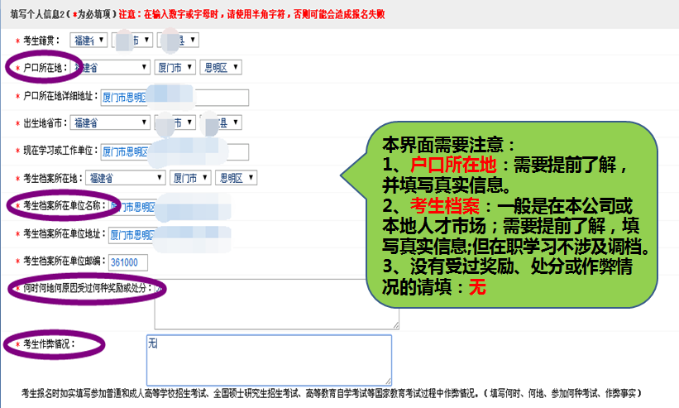Open 考生档案所在地 district dropdown showing 思明区
The width and height of the screenshot is (679, 408).
click(x=236, y=178)
